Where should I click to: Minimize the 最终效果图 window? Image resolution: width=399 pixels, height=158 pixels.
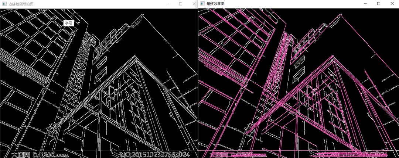[365, 4]
